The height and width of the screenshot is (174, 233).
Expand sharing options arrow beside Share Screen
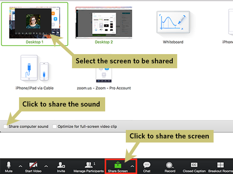click(x=132, y=166)
